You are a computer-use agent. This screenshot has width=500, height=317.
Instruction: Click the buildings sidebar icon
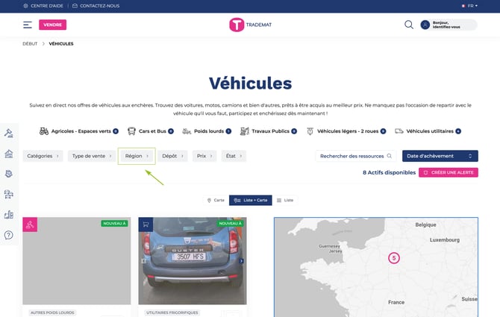(x=9, y=215)
